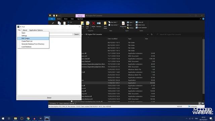Click the Search button in RE Pack

point(77,34)
